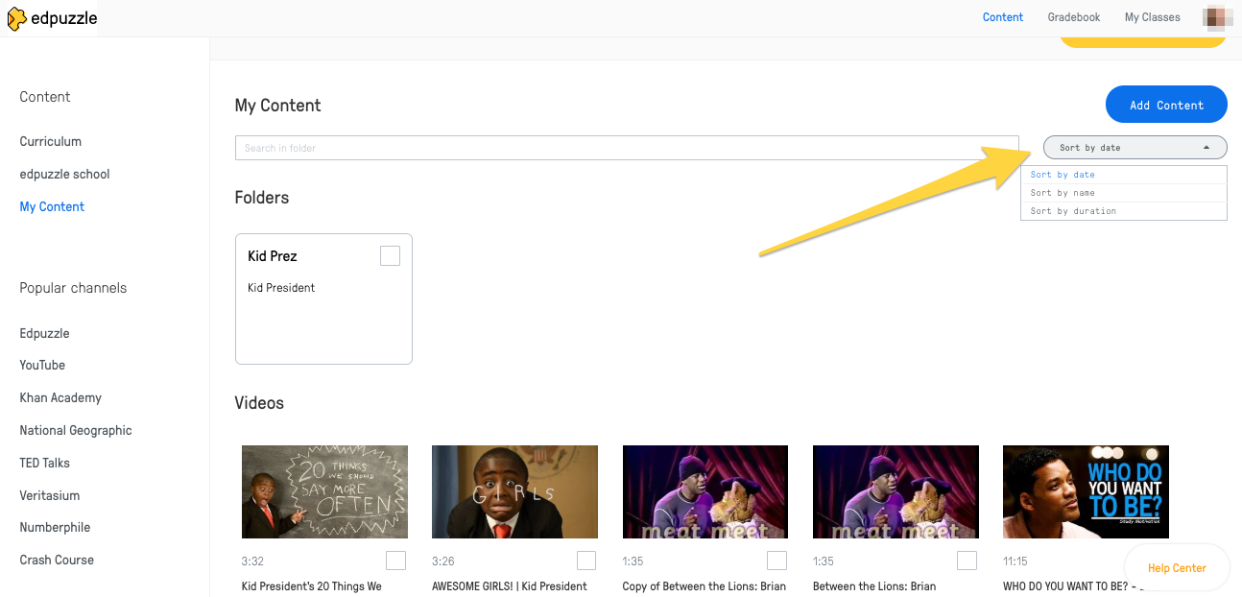
Task: Open the Kid Prez folder
Action: (323, 298)
